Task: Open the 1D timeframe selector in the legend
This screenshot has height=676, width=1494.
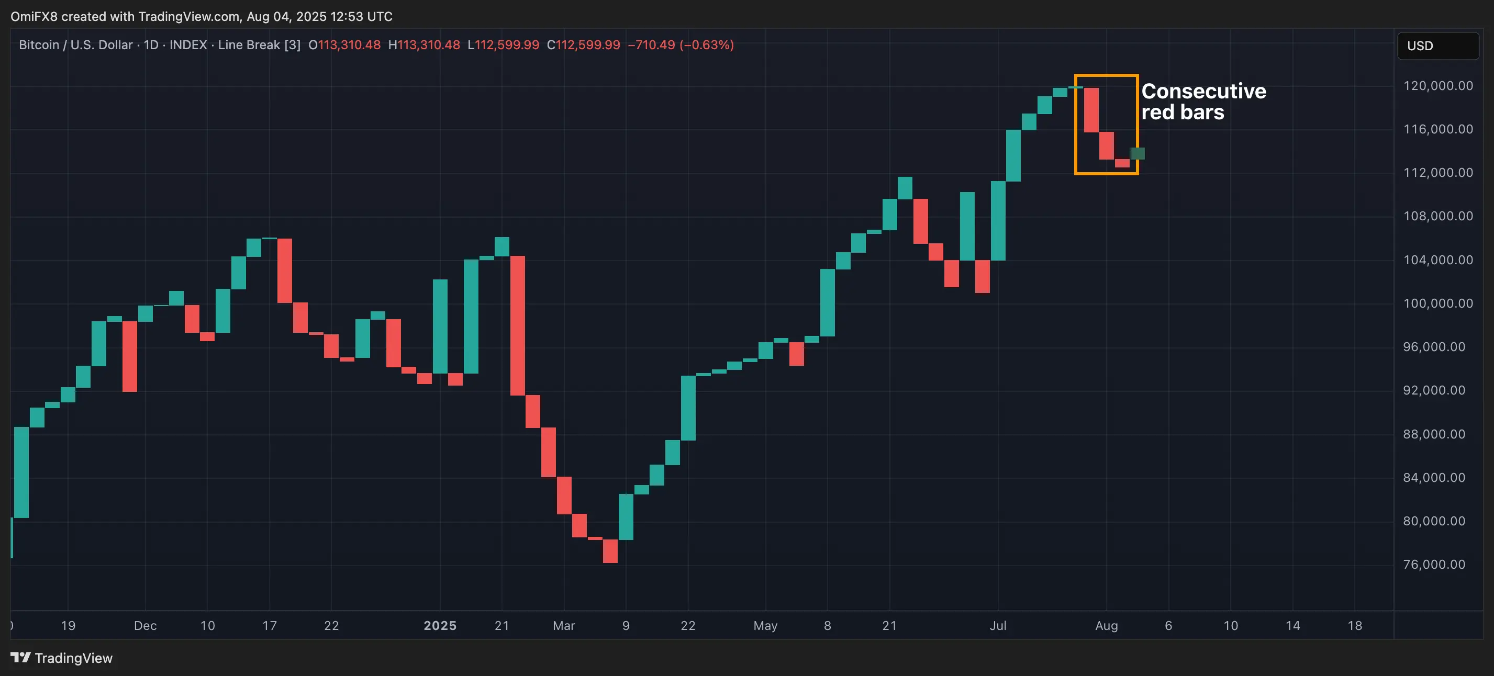Action: point(151,44)
